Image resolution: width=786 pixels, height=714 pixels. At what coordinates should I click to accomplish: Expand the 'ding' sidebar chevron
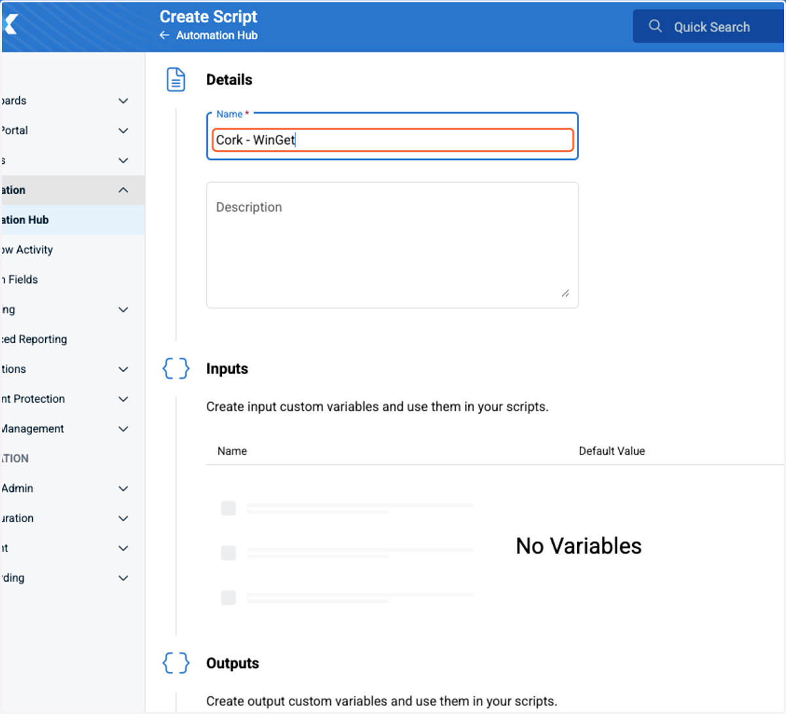(x=123, y=578)
